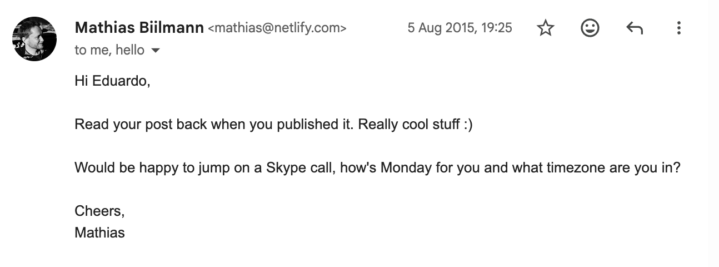The width and height of the screenshot is (719, 267).
Task: Expand recipient details with the small arrow
Action: point(156,51)
